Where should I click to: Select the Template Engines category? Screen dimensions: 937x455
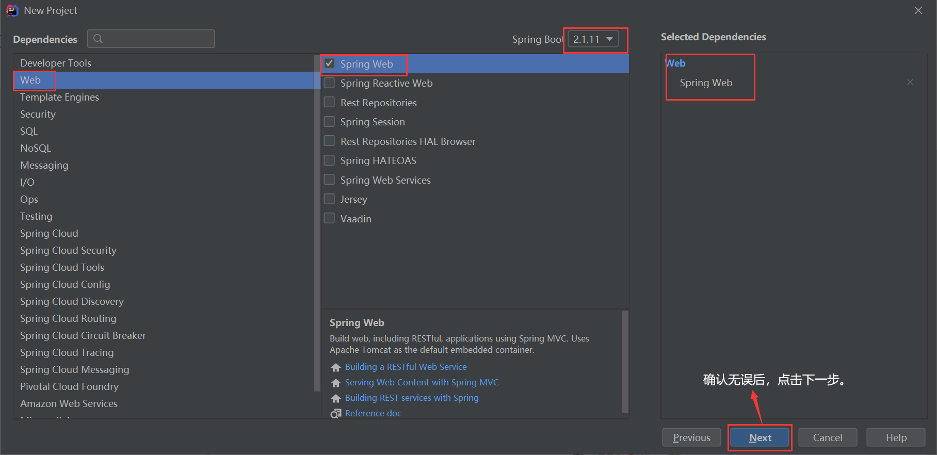click(59, 97)
